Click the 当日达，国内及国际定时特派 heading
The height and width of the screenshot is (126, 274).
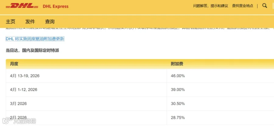click(x=33, y=51)
